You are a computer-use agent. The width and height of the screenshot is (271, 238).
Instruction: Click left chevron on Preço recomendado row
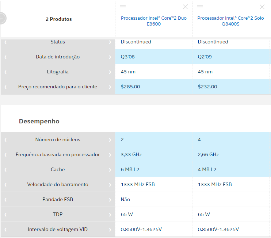(5, 87)
